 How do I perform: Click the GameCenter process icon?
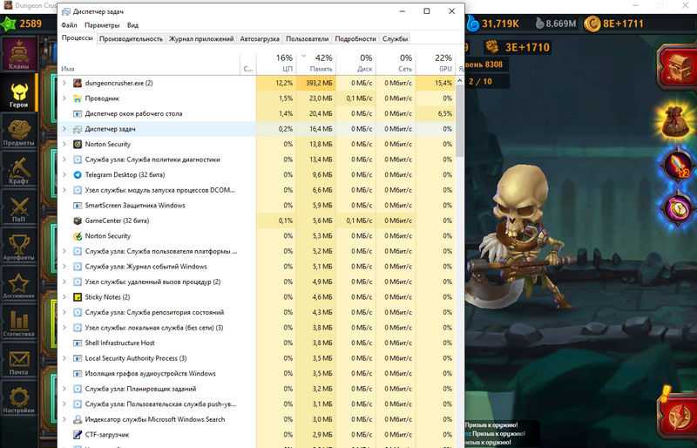(x=78, y=221)
